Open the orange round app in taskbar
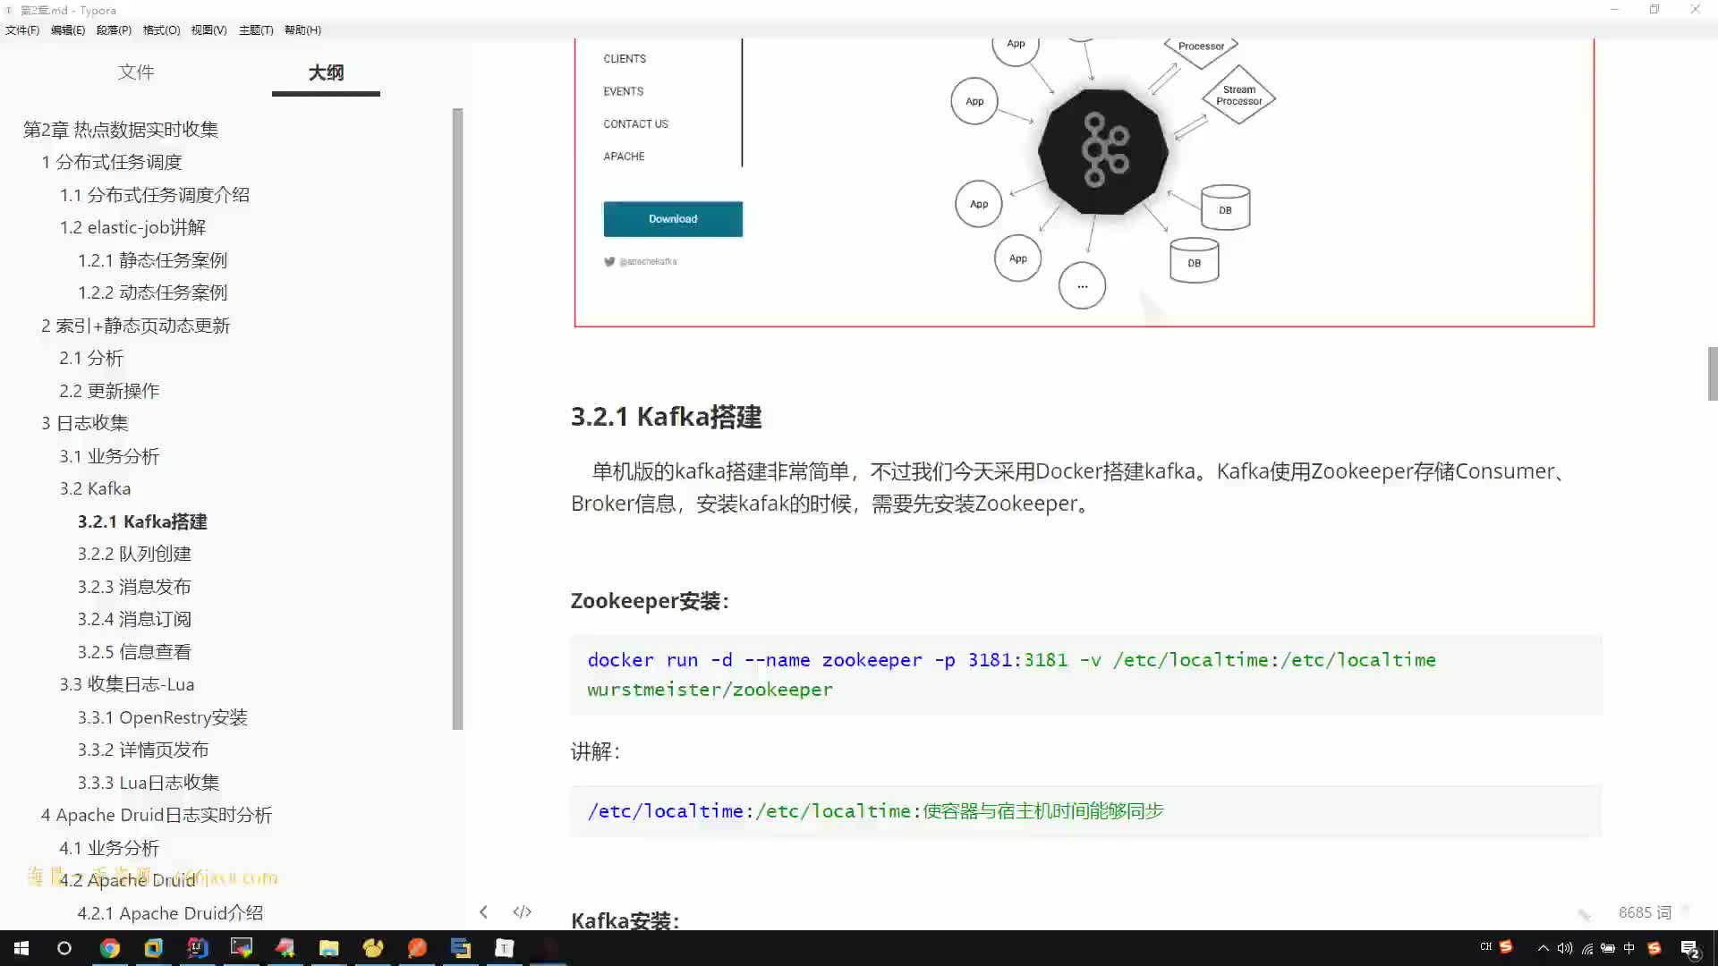This screenshot has width=1718, height=966. [x=417, y=948]
